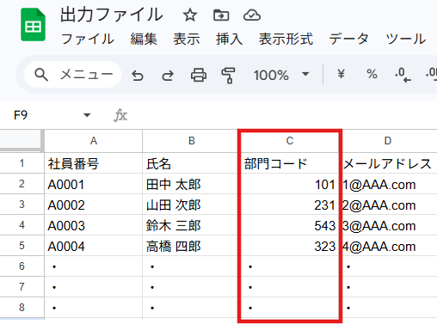
Task: Click the メールアドレス header cell
Action: 388,163
